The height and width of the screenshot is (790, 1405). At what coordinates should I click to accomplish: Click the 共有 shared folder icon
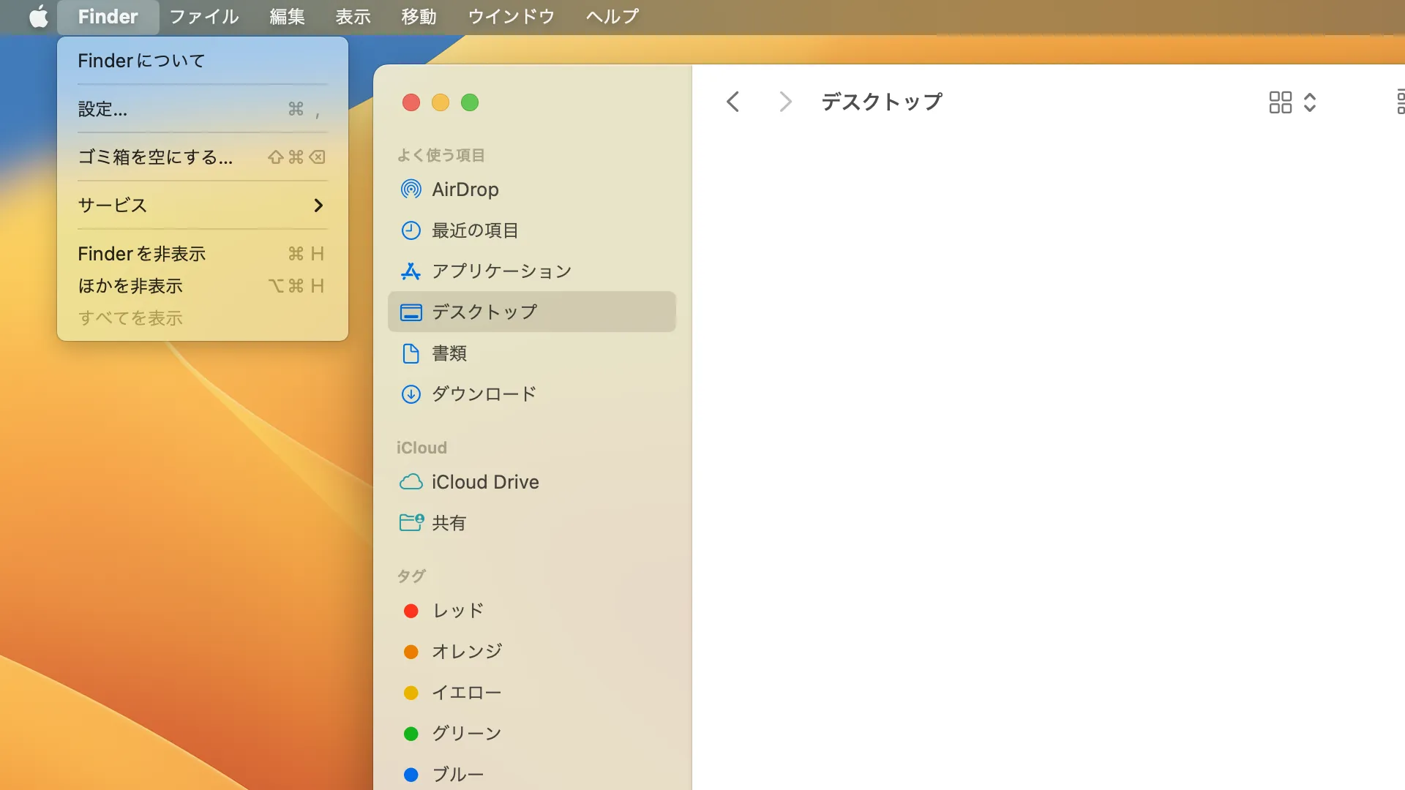(x=411, y=522)
